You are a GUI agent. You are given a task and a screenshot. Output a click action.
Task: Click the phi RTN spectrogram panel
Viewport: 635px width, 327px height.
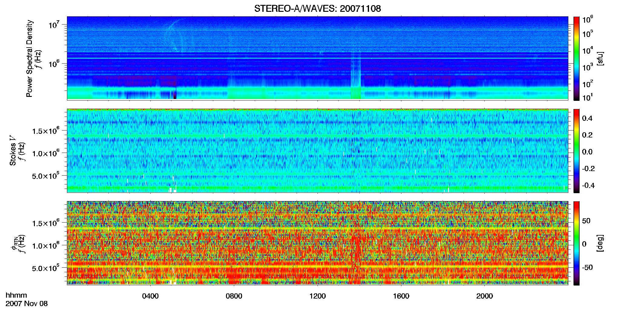click(317, 243)
